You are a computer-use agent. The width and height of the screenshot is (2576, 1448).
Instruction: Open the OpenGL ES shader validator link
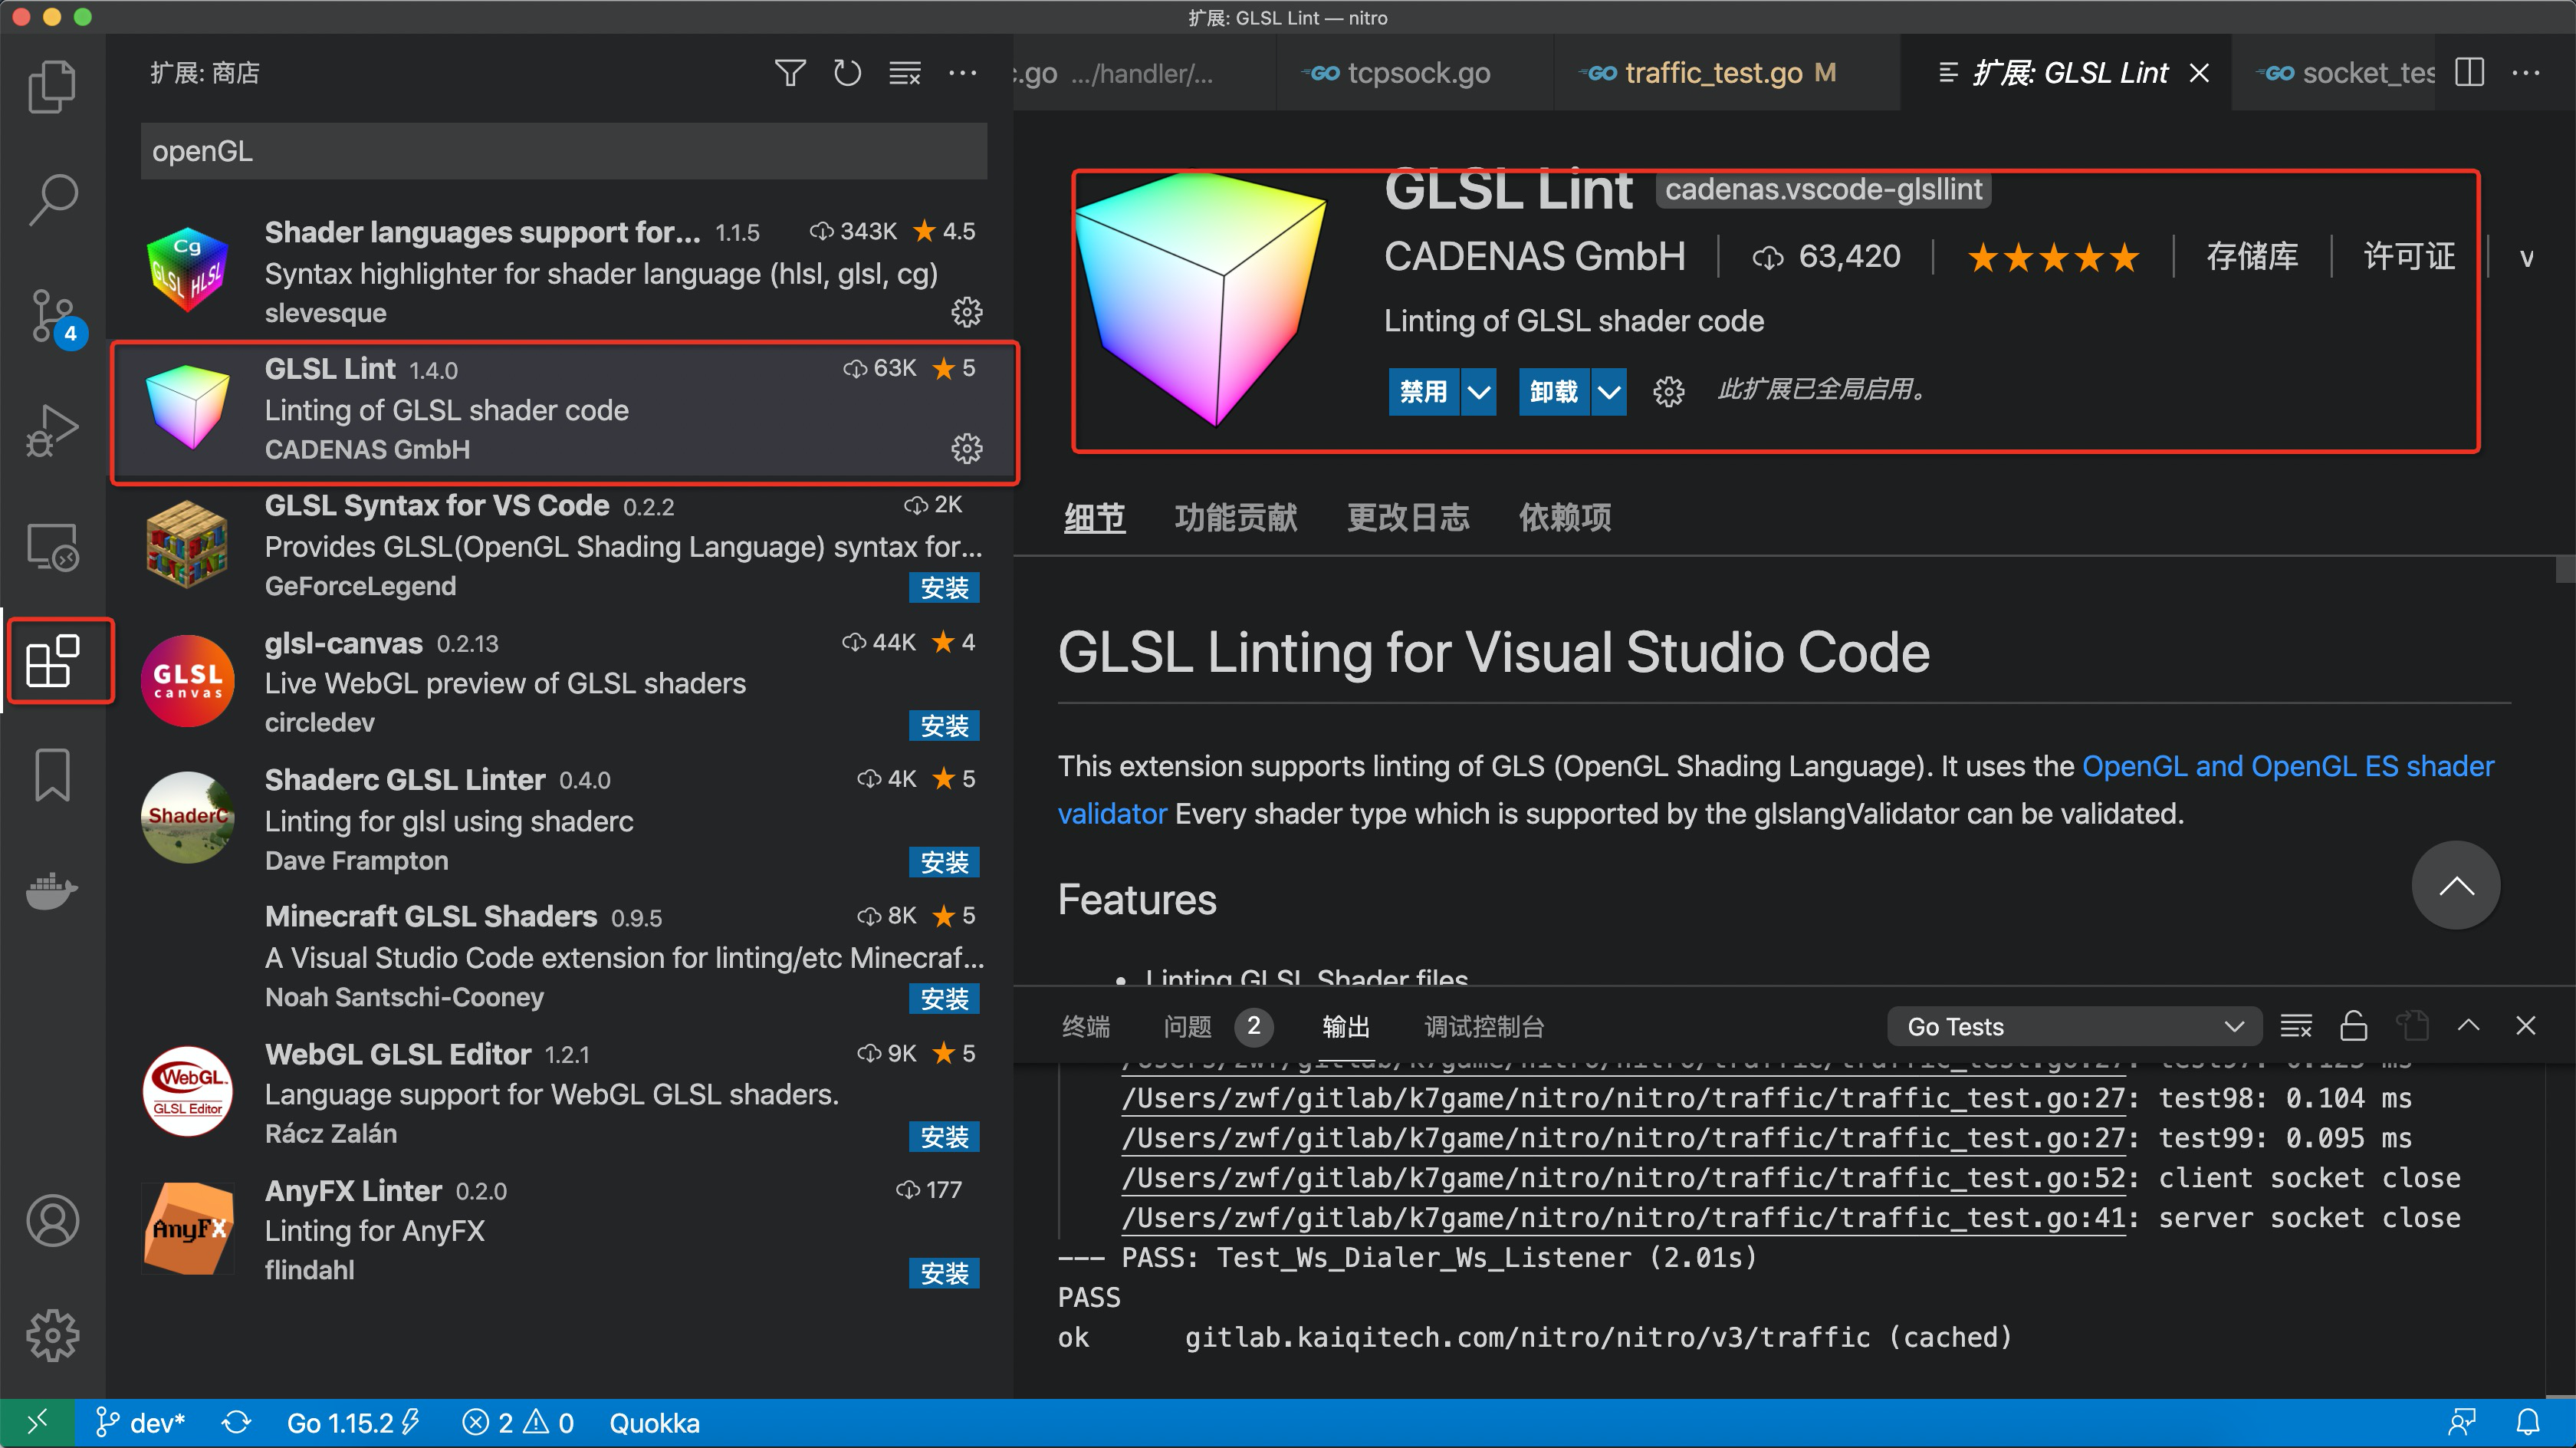(x=2288, y=766)
